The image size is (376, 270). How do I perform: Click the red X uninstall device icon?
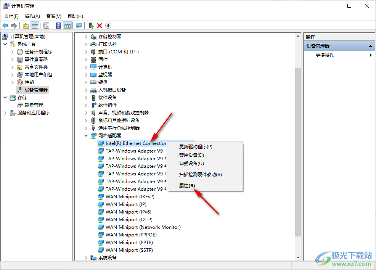point(100,26)
